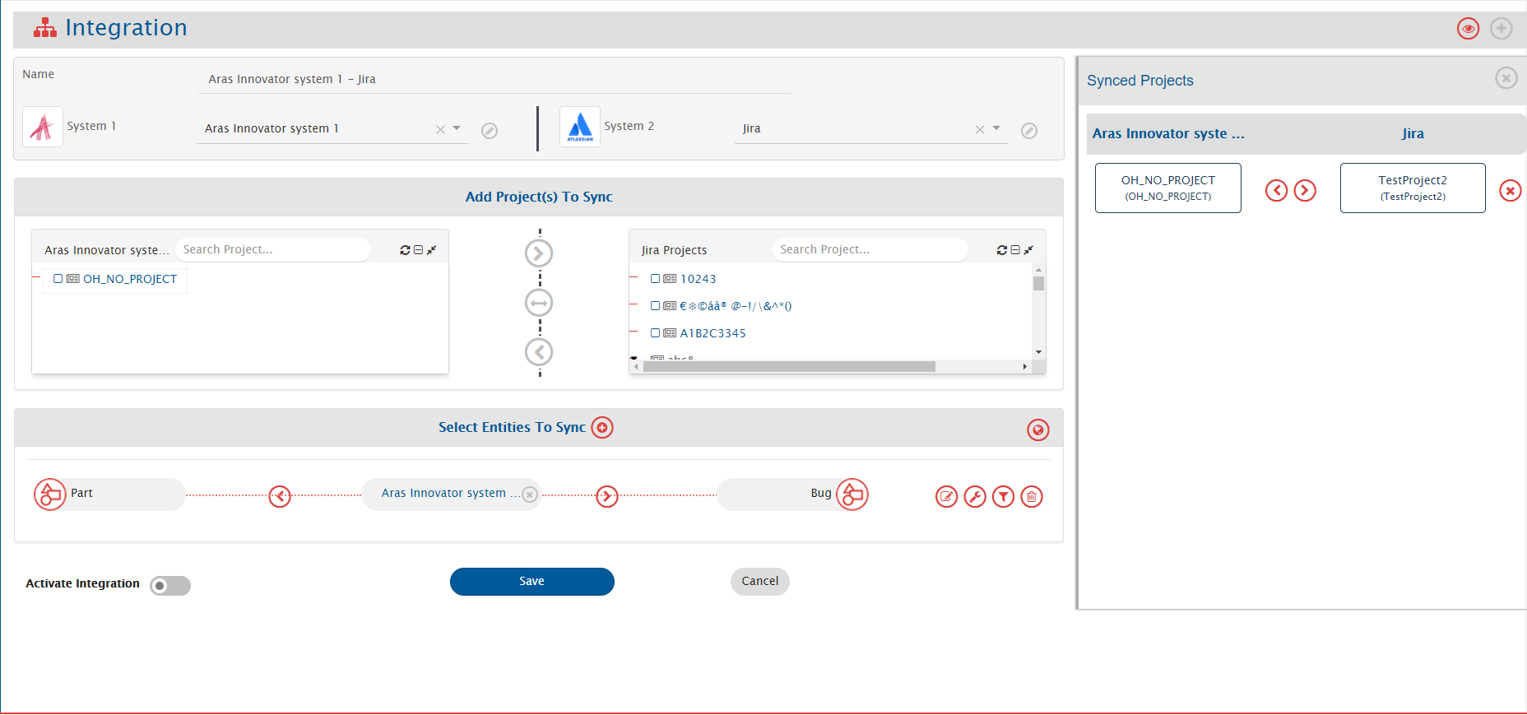Image resolution: width=1527 pixels, height=715 pixels.
Task: Check the 10243 Jira project checkbox
Action: 655,279
